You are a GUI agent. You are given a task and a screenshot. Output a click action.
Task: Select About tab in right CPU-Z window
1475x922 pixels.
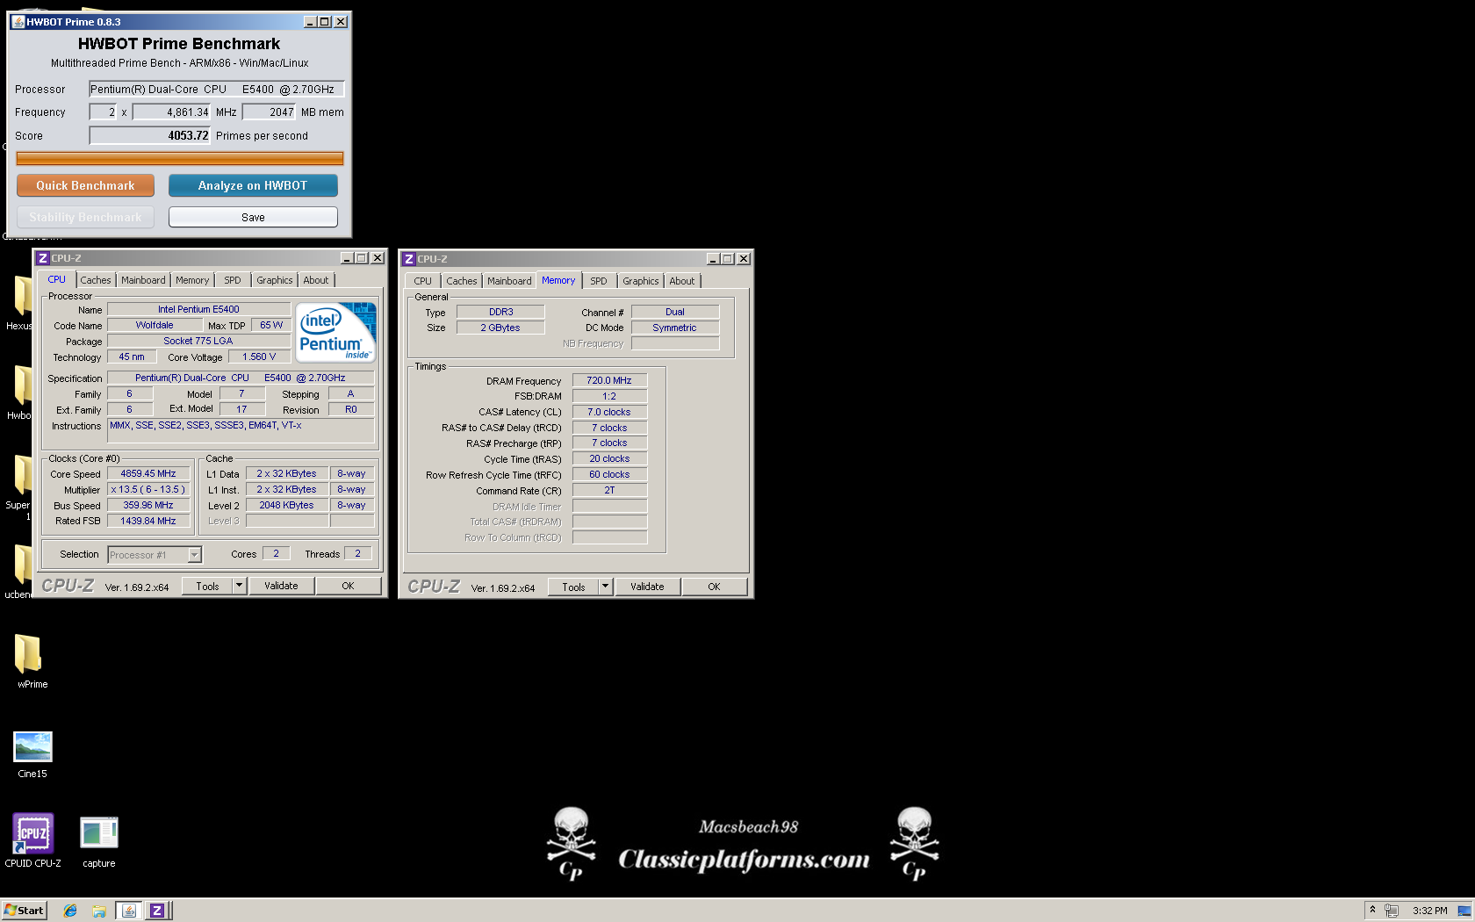[x=682, y=281]
